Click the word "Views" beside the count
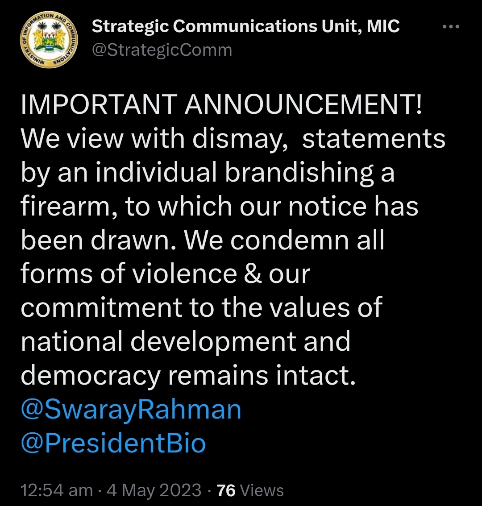Viewport: 482px width, 506px height. pyautogui.click(x=262, y=490)
